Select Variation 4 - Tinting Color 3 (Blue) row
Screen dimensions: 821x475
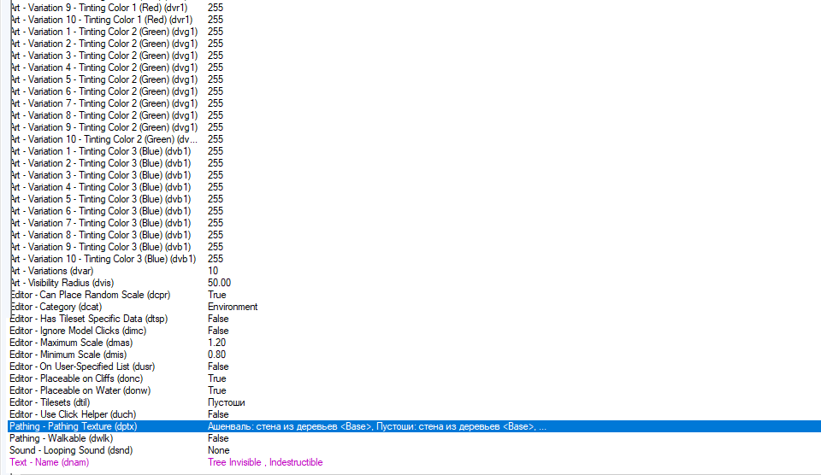(414, 187)
